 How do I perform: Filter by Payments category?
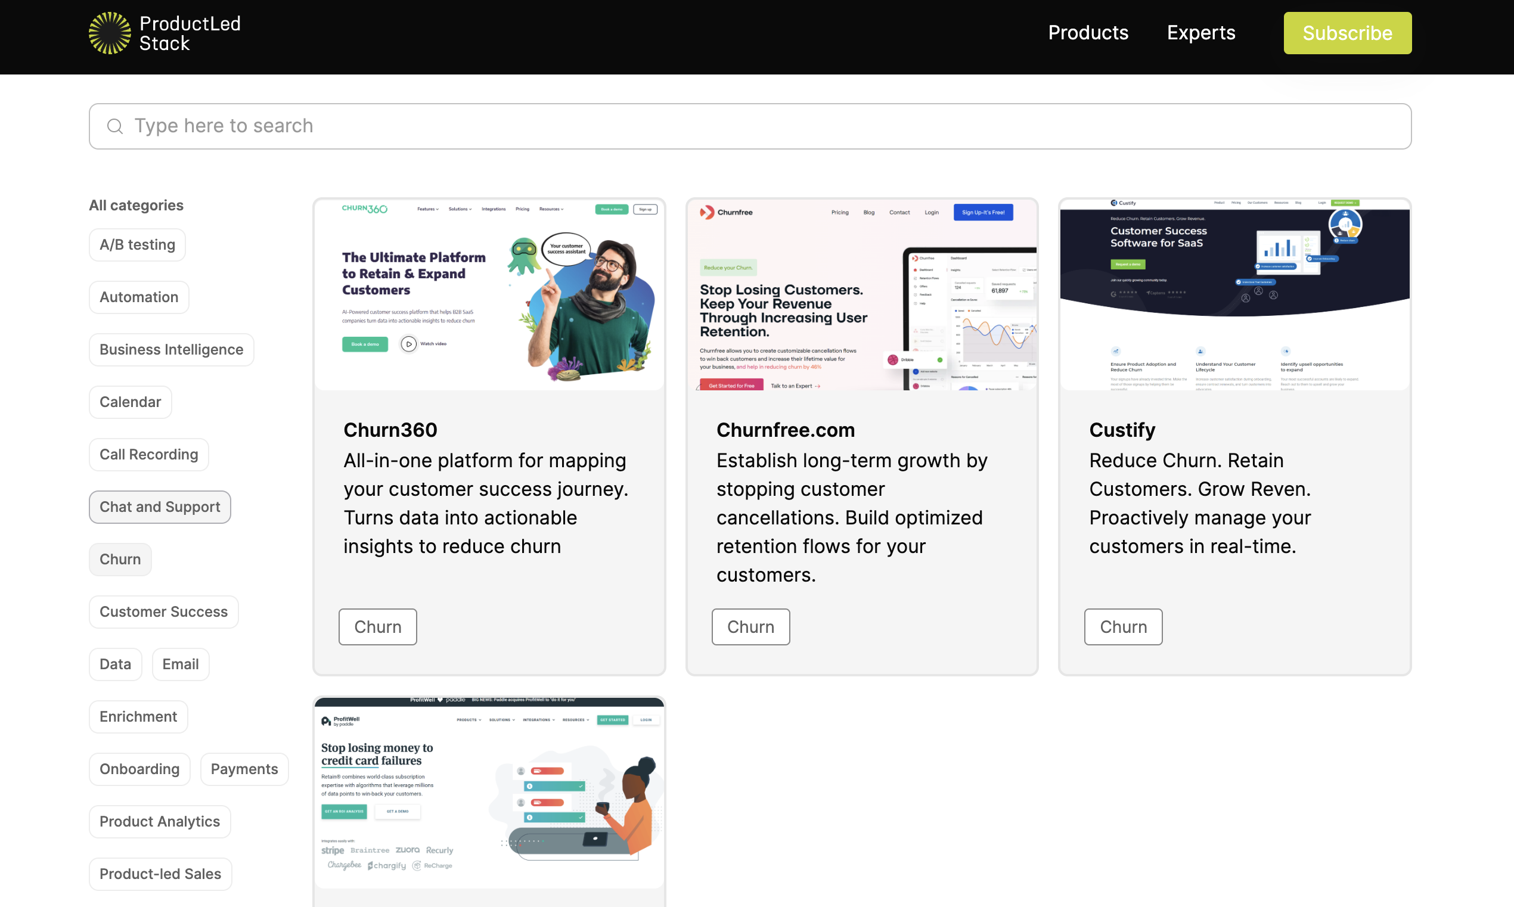tap(244, 769)
